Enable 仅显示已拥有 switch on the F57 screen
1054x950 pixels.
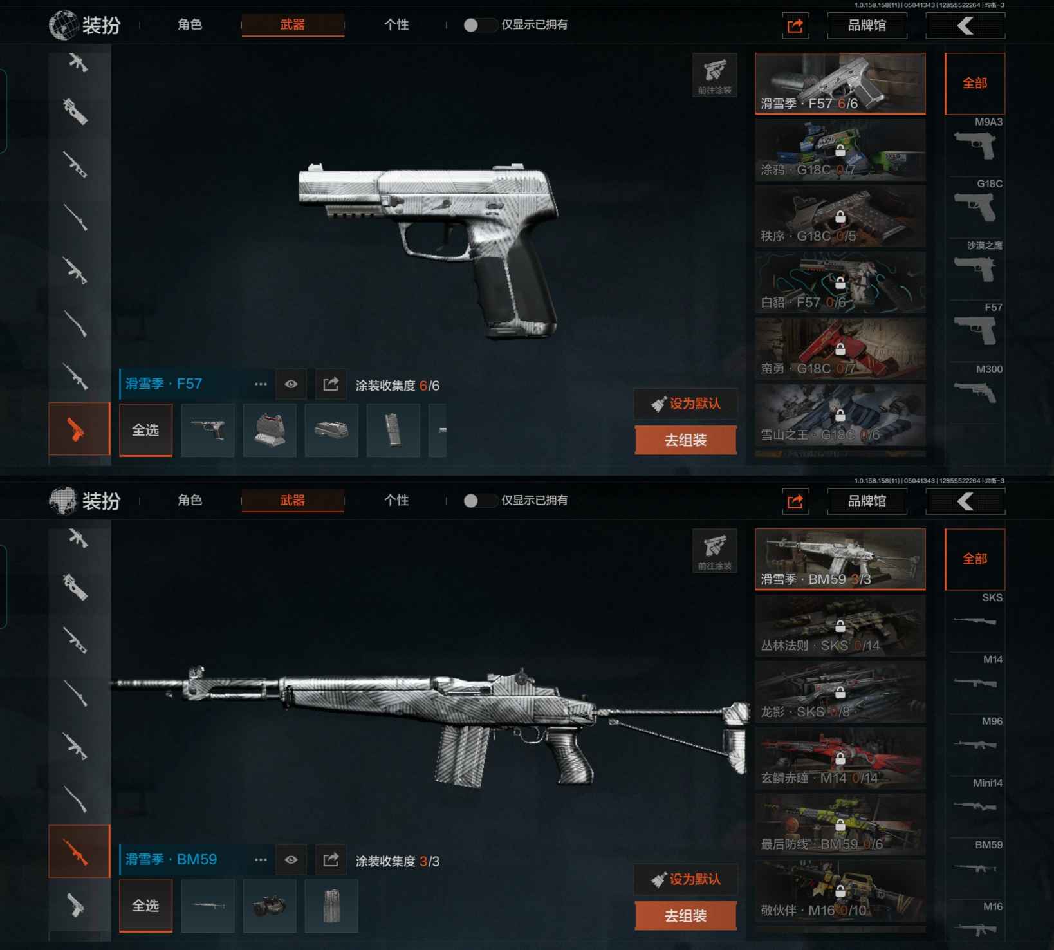pos(479,25)
